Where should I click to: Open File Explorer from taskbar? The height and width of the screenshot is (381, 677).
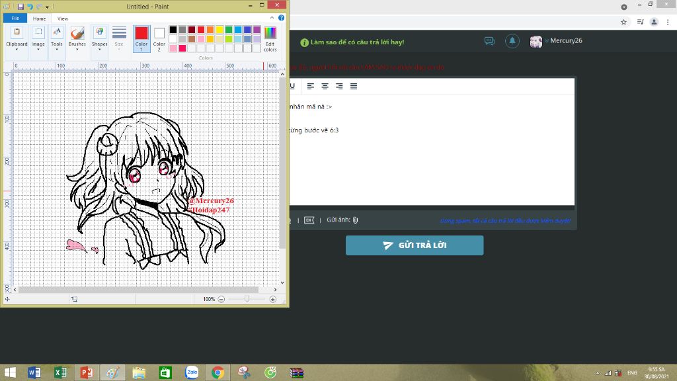point(139,372)
